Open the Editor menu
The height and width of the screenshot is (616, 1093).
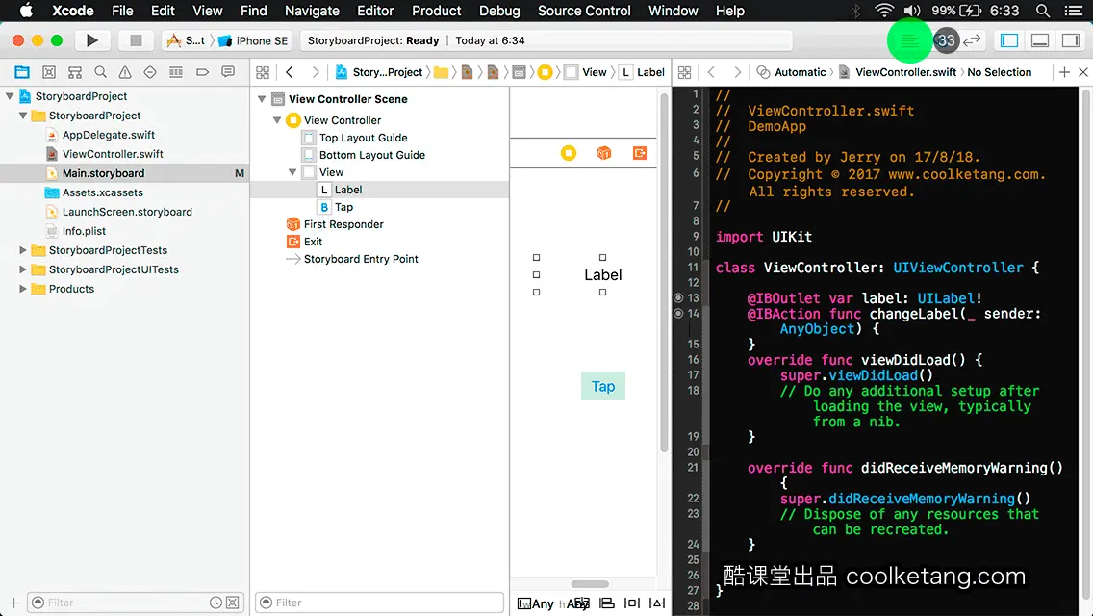click(x=375, y=11)
